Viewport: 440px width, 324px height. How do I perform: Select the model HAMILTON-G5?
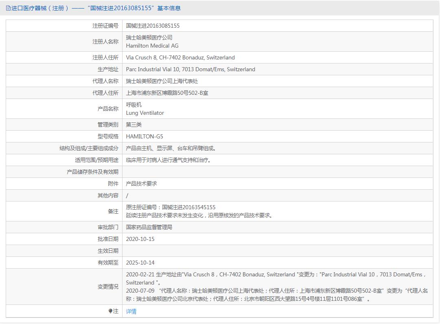coord(144,136)
